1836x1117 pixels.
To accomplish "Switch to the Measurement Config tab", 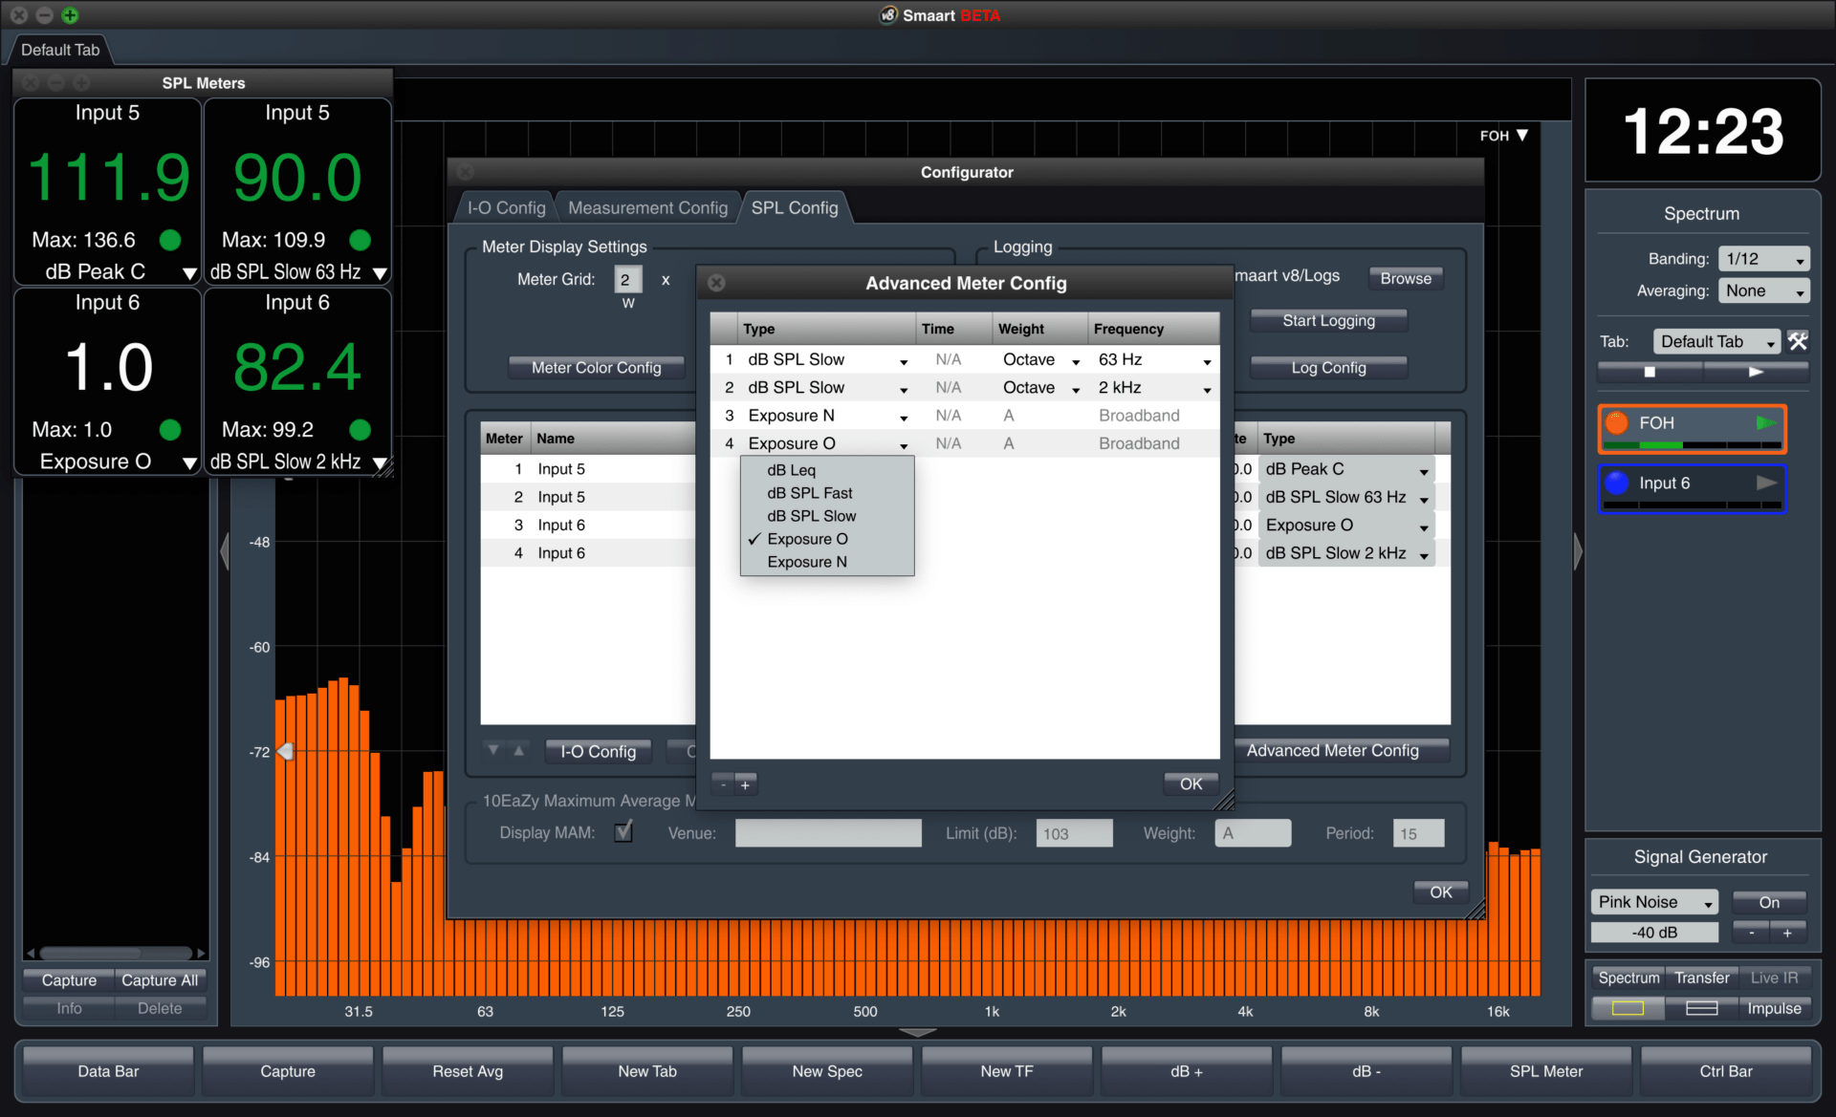I will (x=647, y=207).
